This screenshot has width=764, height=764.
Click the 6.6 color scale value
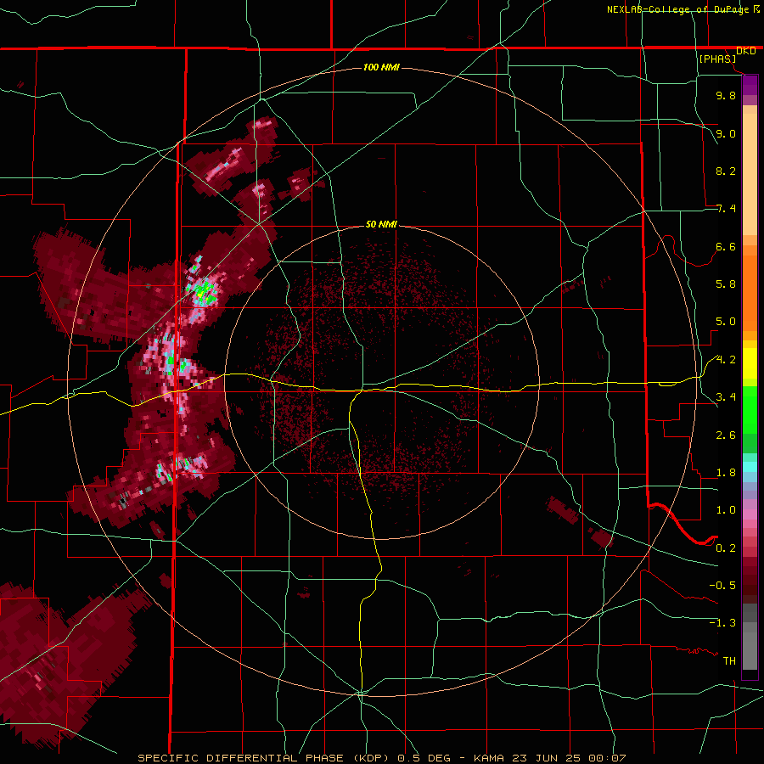[726, 246]
